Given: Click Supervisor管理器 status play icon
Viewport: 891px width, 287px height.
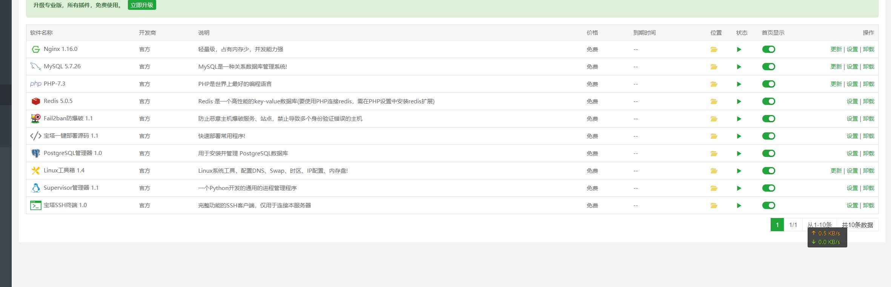Looking at the screenshot, I should point(739,188).
